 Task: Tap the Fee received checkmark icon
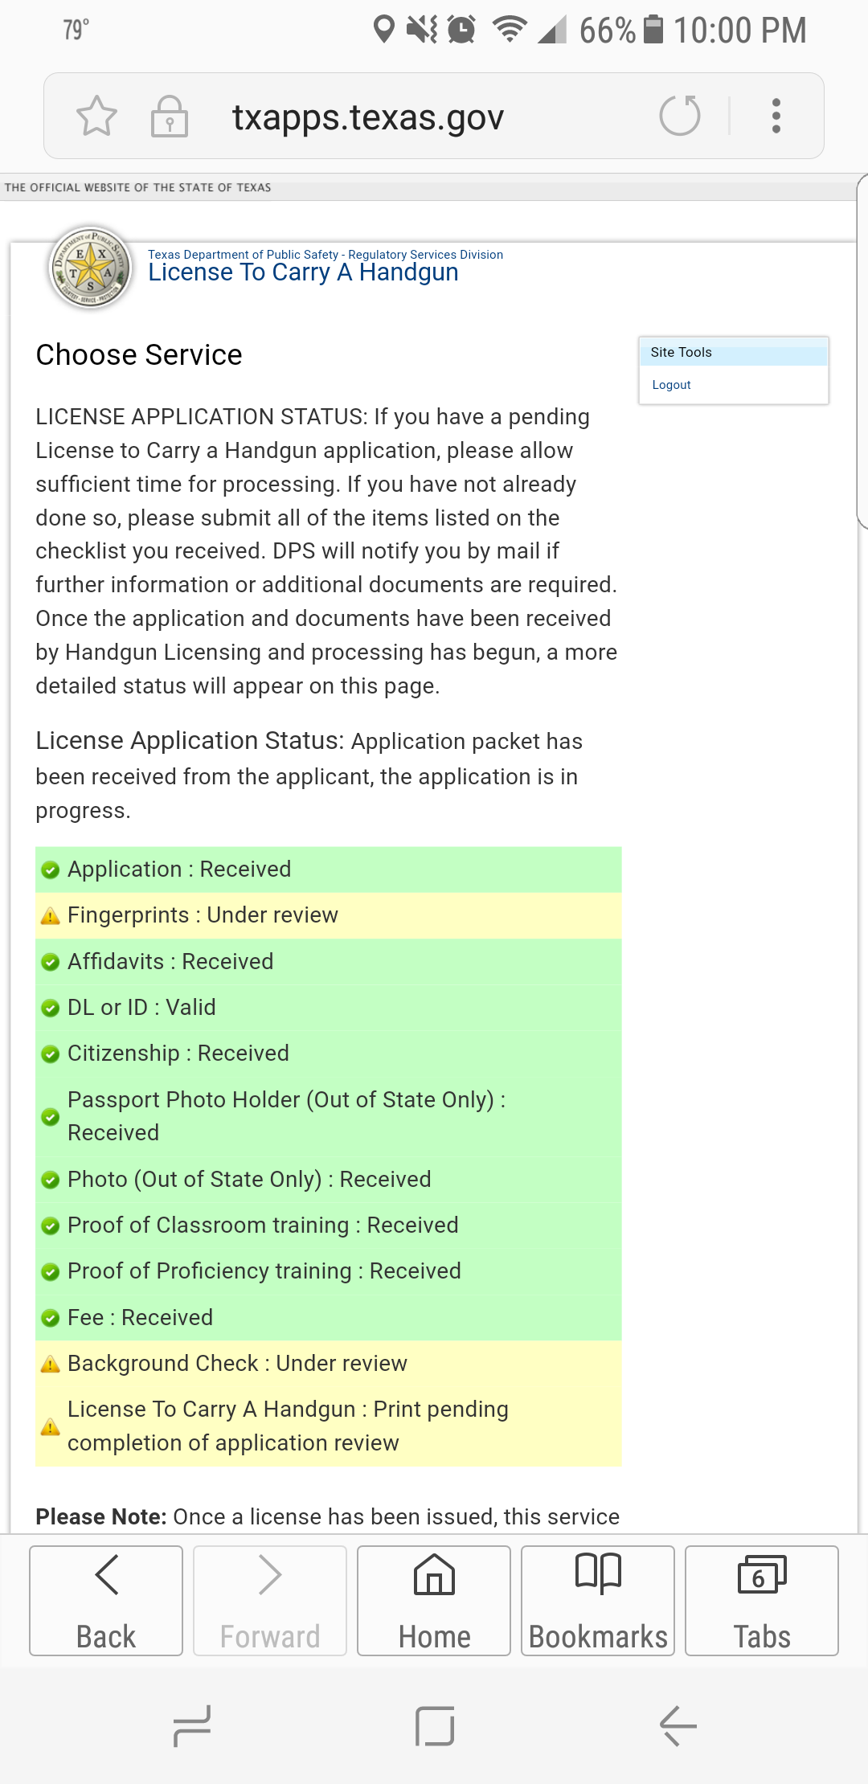click(x=51, y=1318)
